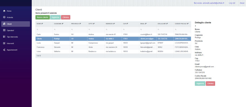This screenshot has height=107, width=246.
Task: Click the selected Rodrigo surname cell
Action: pyautogui.click(x=61, y=39)
